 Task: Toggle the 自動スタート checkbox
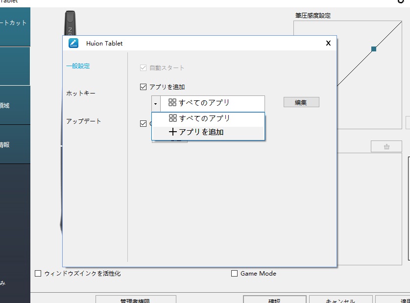point(143,68)
